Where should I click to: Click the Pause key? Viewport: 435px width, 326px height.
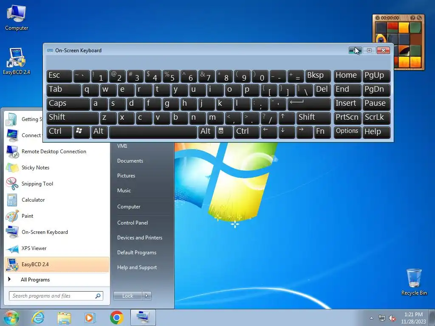tap(376, 104)
